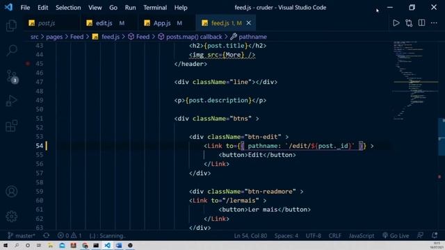
Task: Open editor More Actions ellipsis
Action: click(434, 23)
